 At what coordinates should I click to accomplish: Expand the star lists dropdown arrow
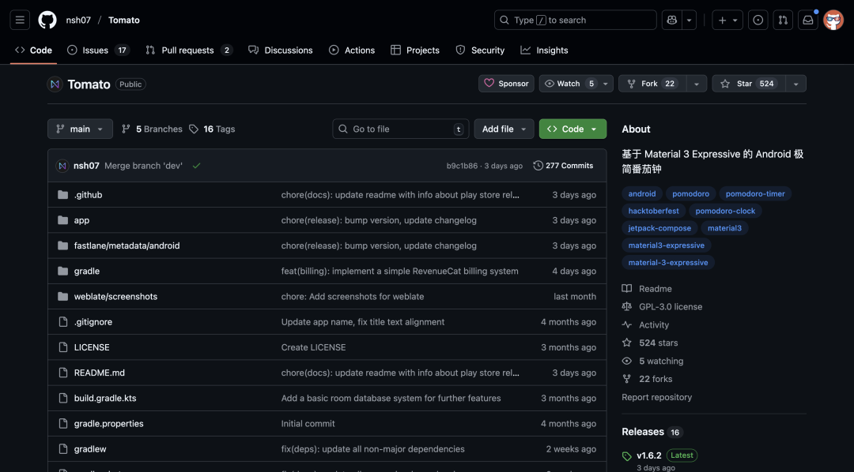(x=795, y=84)
